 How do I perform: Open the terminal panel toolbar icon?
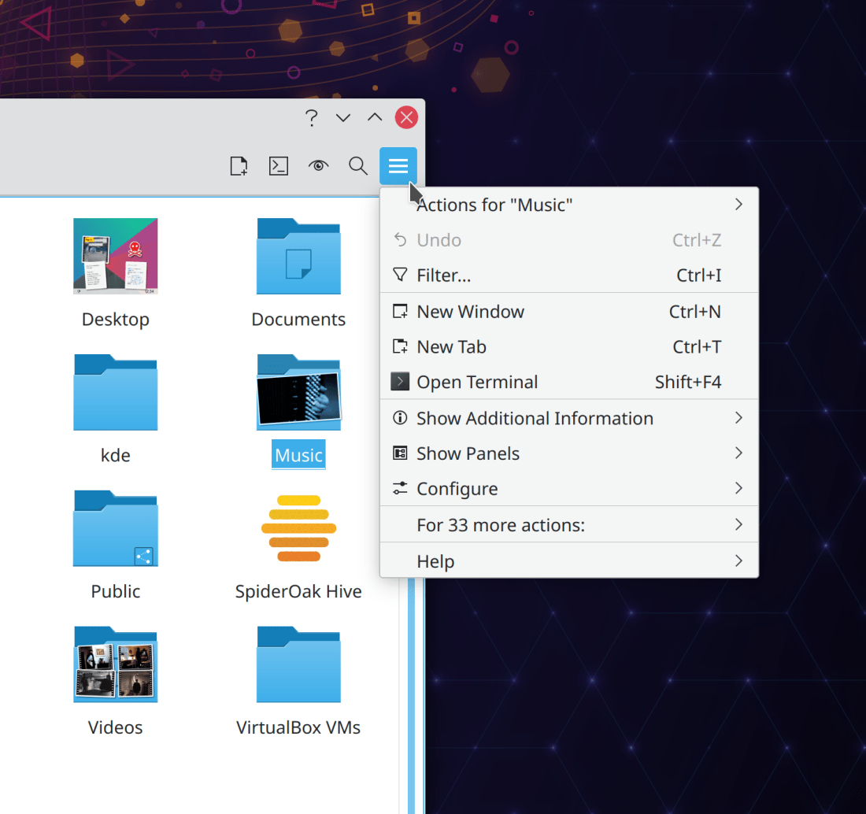[279, 166]
